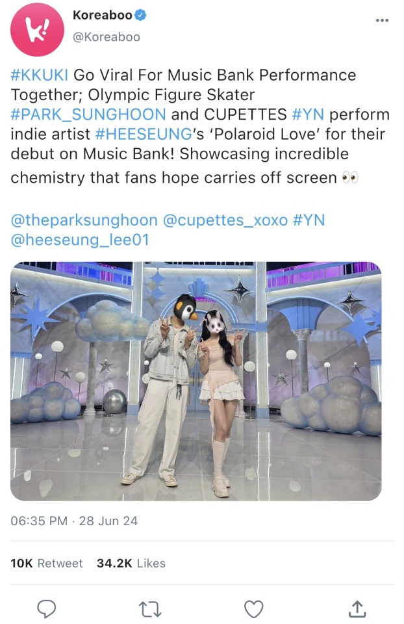Tap the reply speech bubble icon

click(47, 609)
